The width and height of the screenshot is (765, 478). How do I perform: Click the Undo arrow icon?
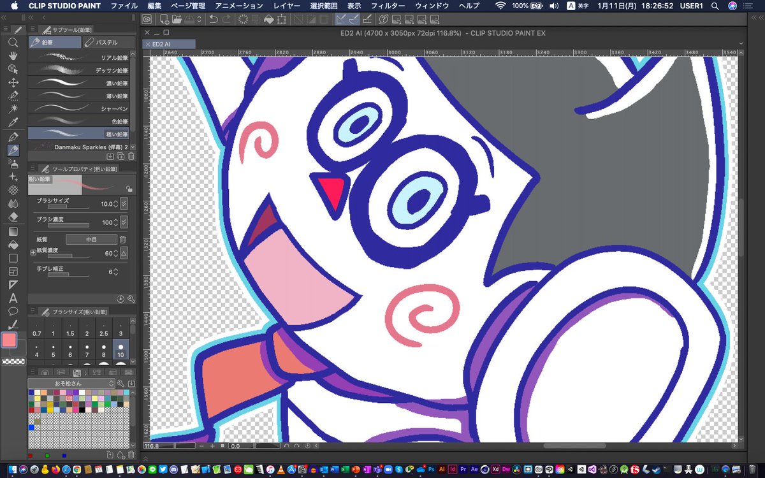point(214,19)
